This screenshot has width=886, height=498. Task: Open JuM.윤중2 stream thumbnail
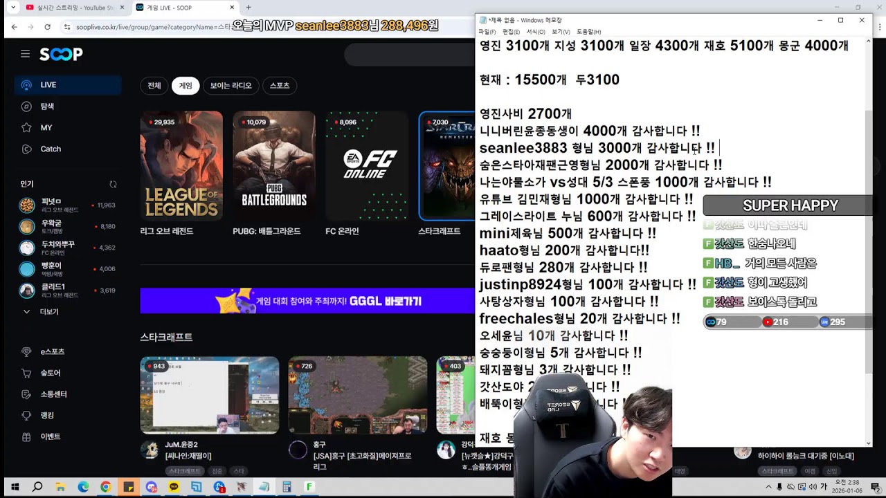tap(210, 395)
